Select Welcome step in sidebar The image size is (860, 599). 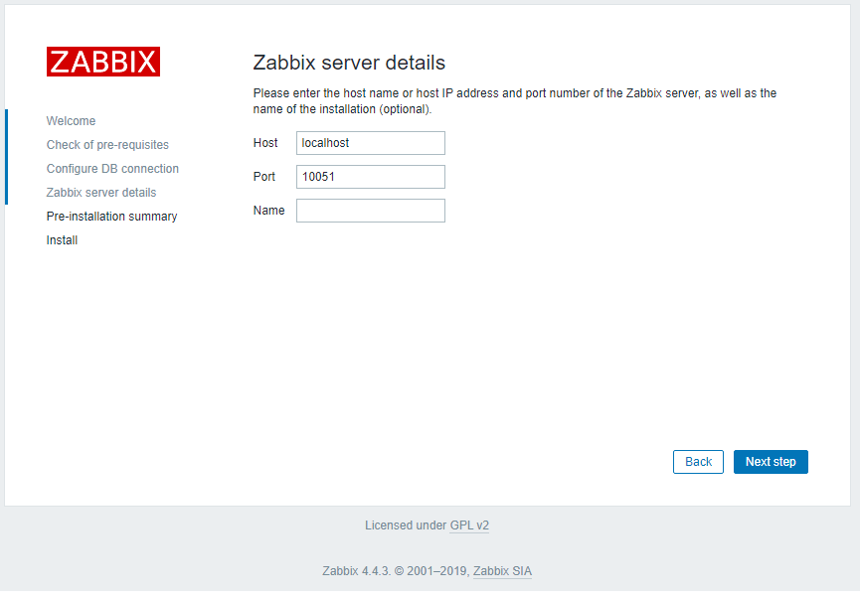[x=71, y=121]
